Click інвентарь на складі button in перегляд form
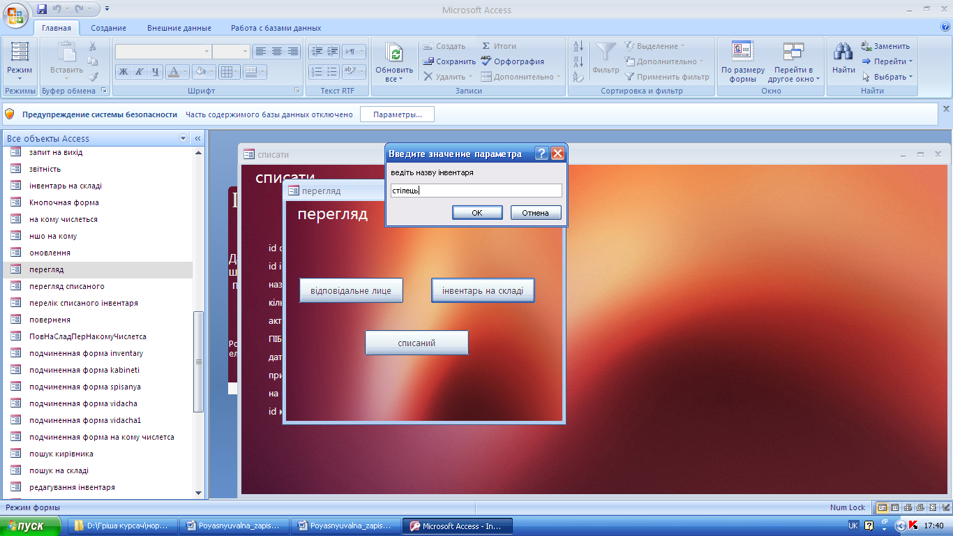This screenshot has width=953, height=536. [x=483, y=290]
